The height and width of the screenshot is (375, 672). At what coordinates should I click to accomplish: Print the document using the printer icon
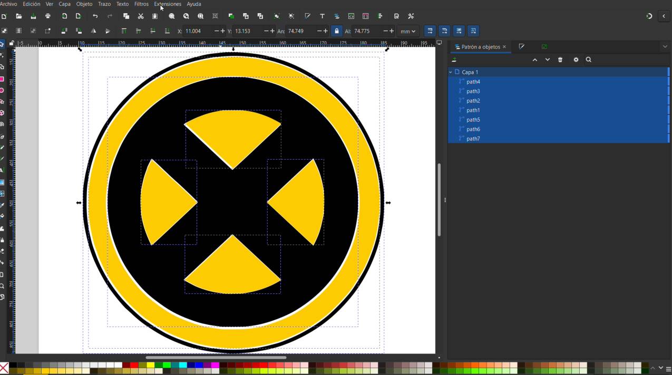click(48, 16)
